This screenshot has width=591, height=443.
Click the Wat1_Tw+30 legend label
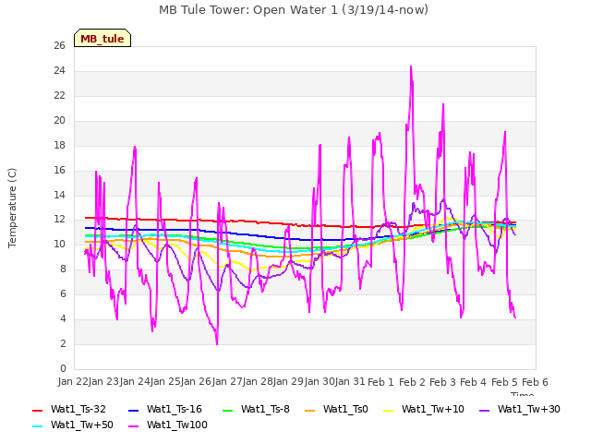click(529, 409)
